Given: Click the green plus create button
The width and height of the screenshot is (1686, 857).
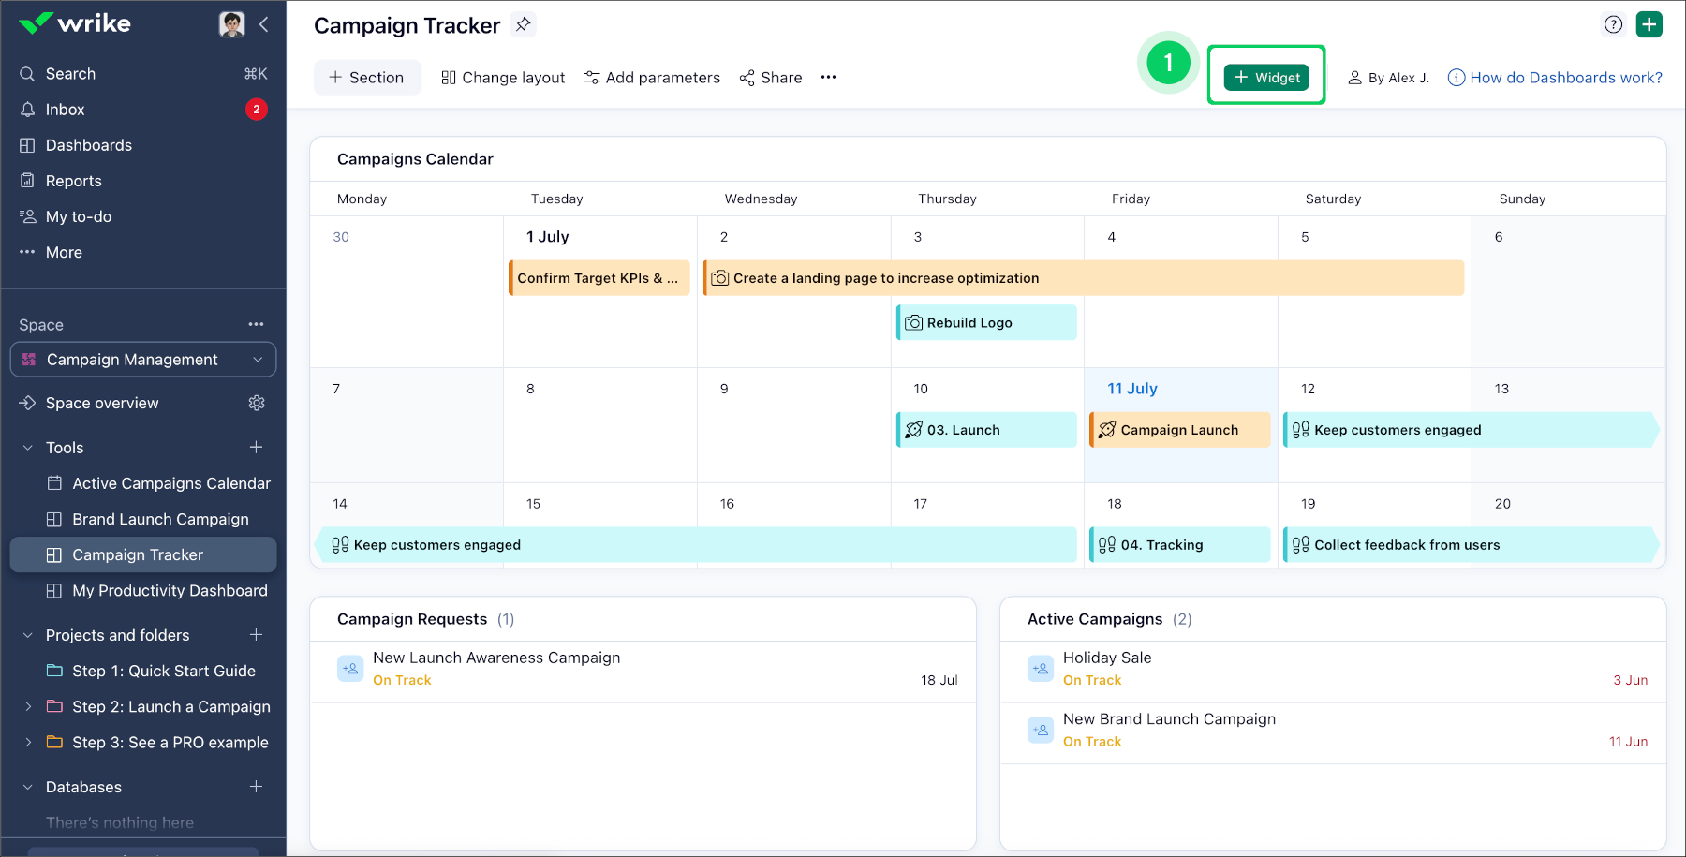Looking at the screenshot, I should click(x=1649, y=24).
